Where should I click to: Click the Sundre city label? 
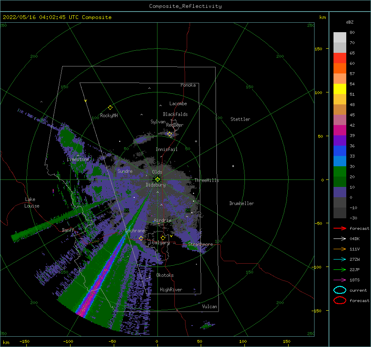(x=125, y=171)
